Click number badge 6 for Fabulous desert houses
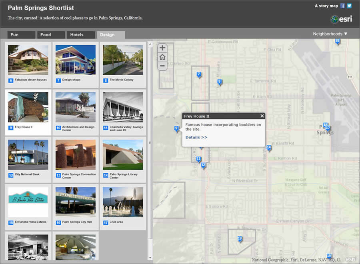The image size is (360, 264). click(11, 80)
